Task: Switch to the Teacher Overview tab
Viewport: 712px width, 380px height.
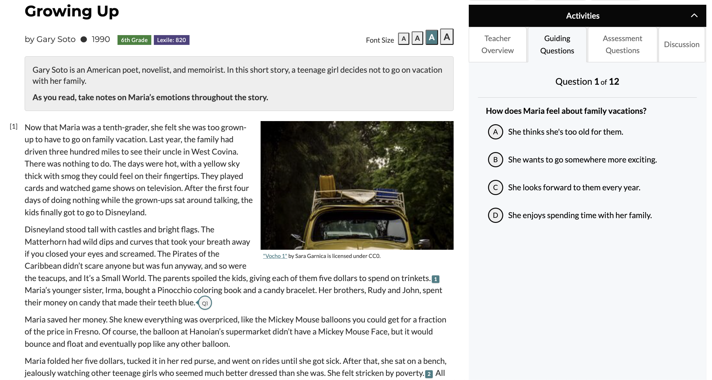Action: tap(498, 45)
